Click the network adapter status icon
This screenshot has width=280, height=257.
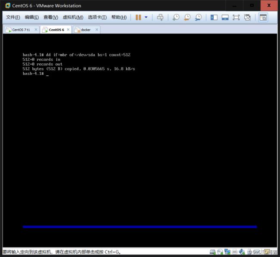tap(227, 252)
